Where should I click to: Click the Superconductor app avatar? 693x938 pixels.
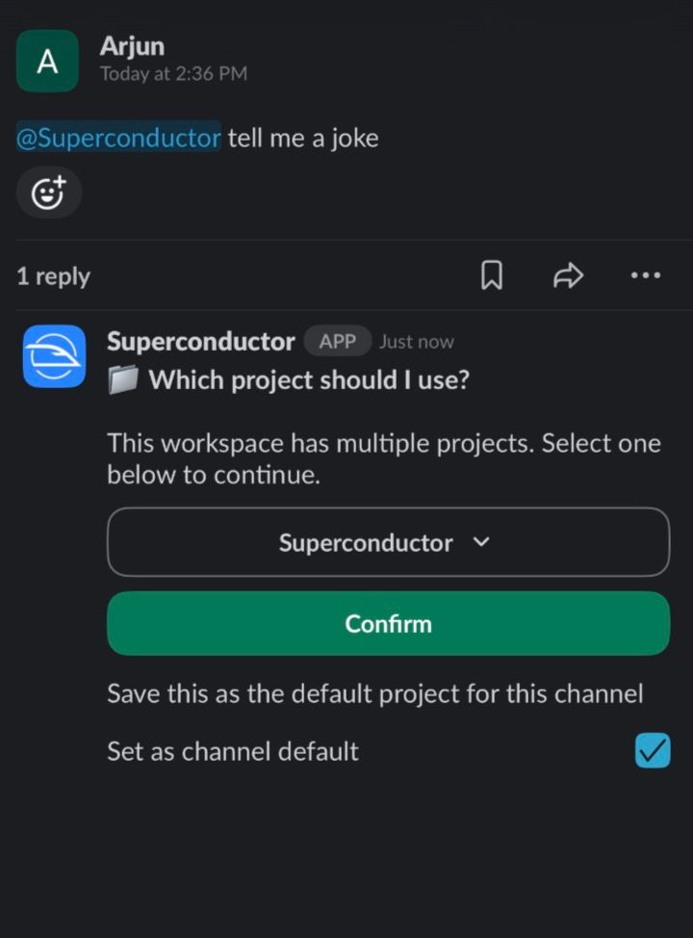point(54,356)
